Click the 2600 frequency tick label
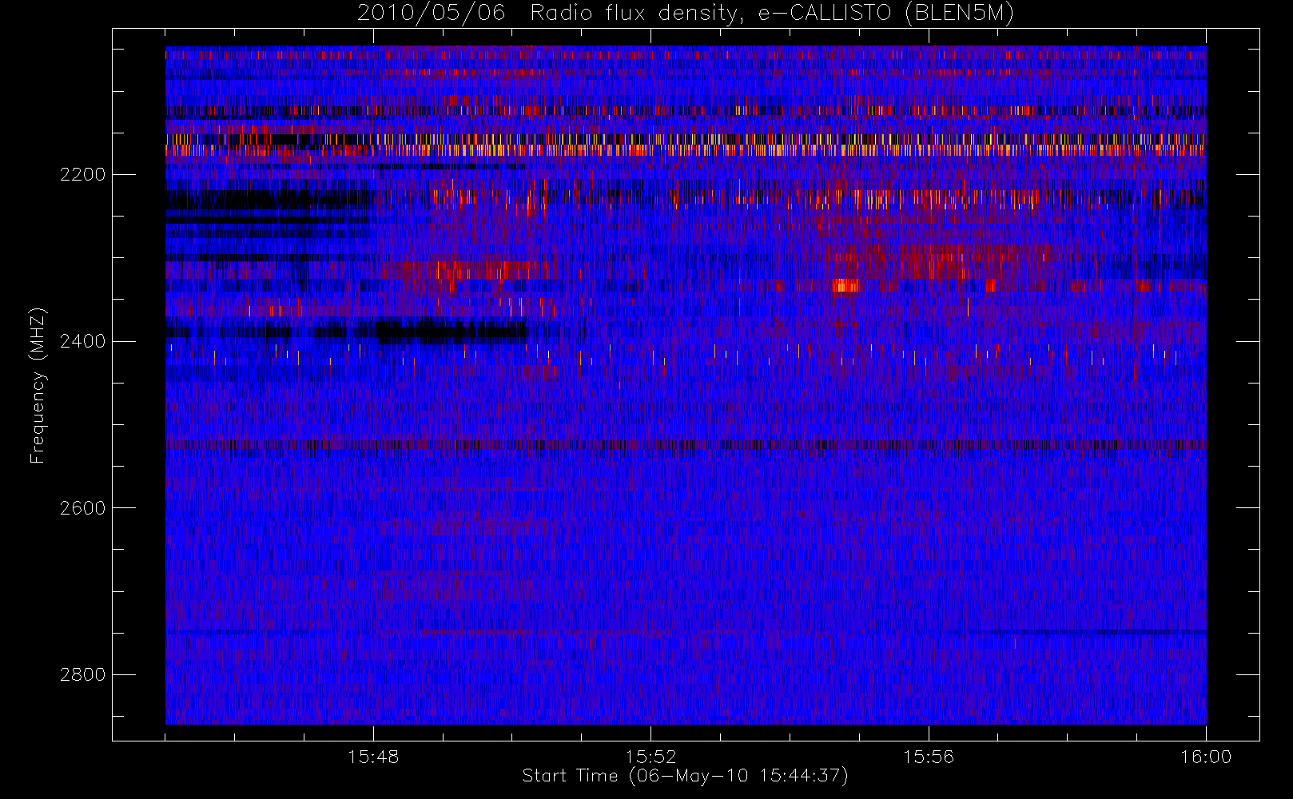1293x799 pixels. [82, 508]
